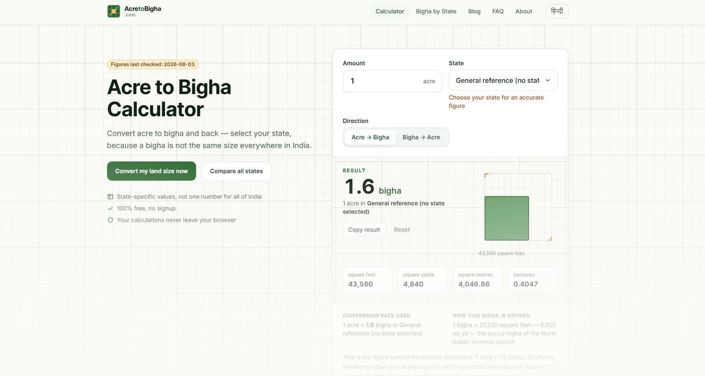
Task: Click the AcretoBigha.com site name
Action: pos(143,11)
